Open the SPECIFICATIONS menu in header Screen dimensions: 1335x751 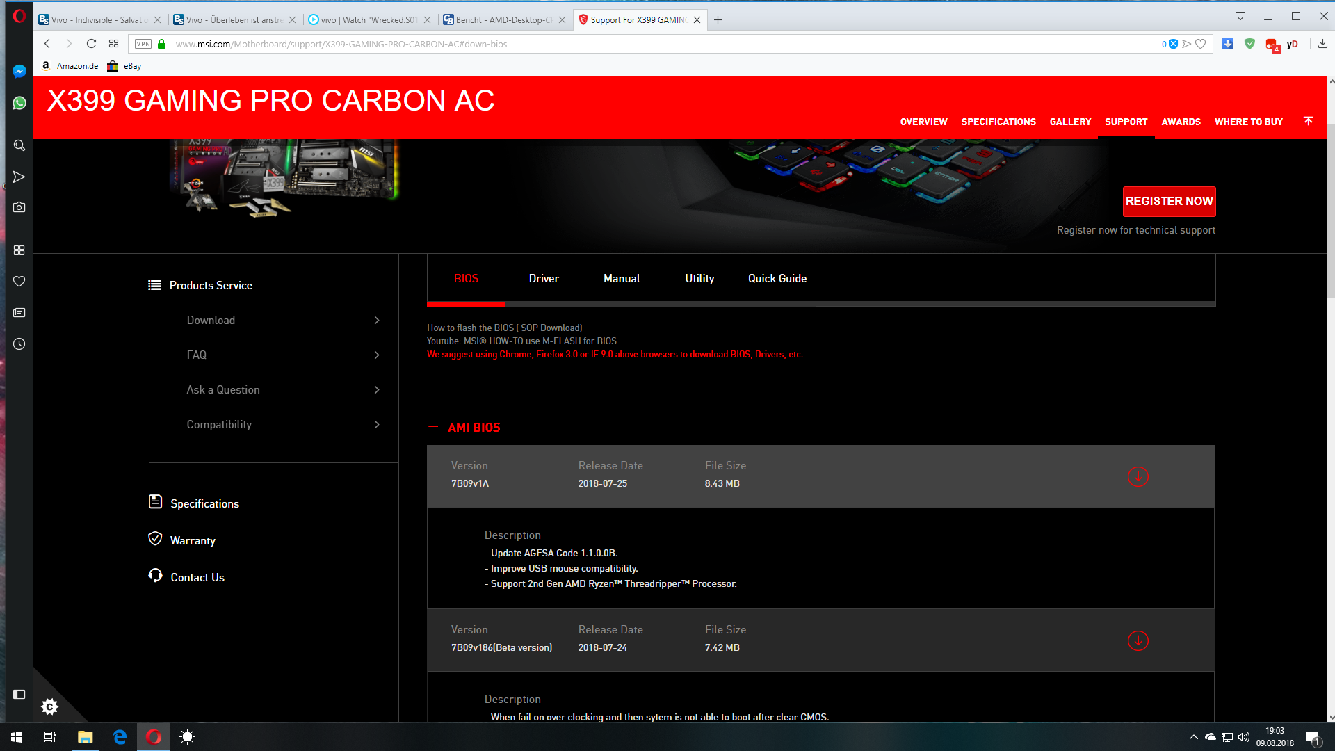998,122
